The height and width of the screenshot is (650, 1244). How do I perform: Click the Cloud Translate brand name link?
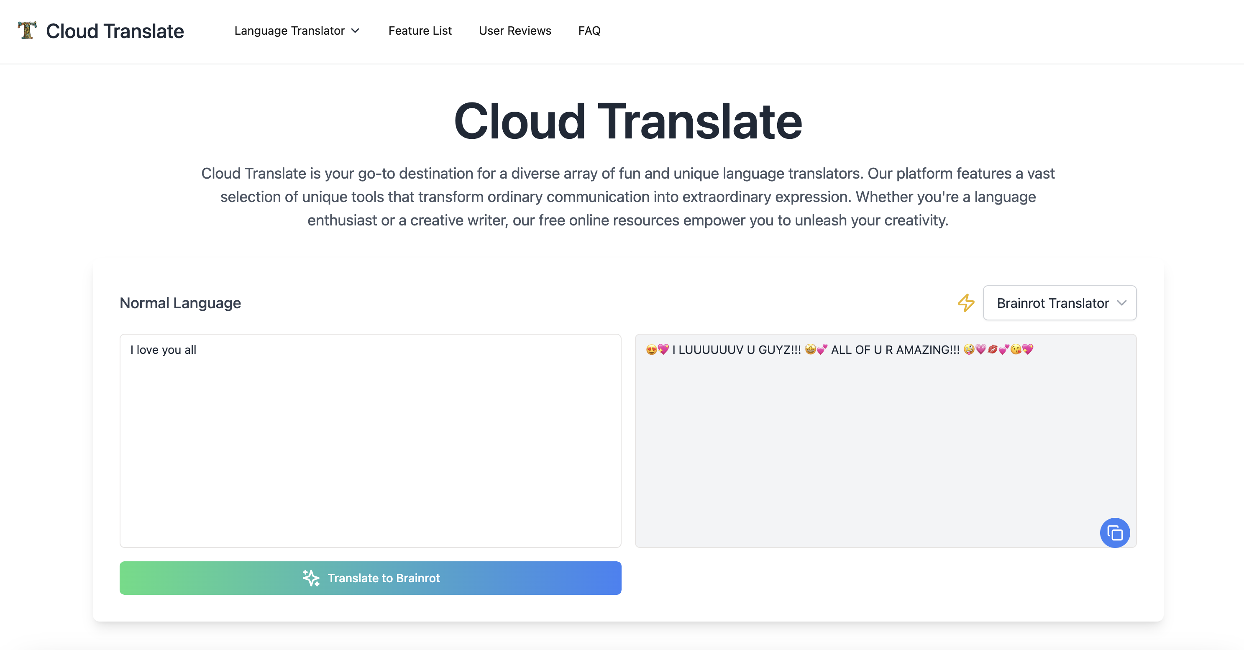pos(115,31)
